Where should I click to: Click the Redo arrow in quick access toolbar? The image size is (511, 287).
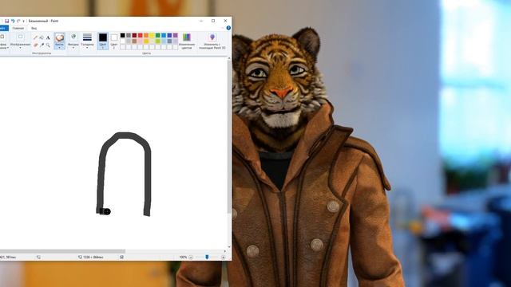[x=18, y=22]
